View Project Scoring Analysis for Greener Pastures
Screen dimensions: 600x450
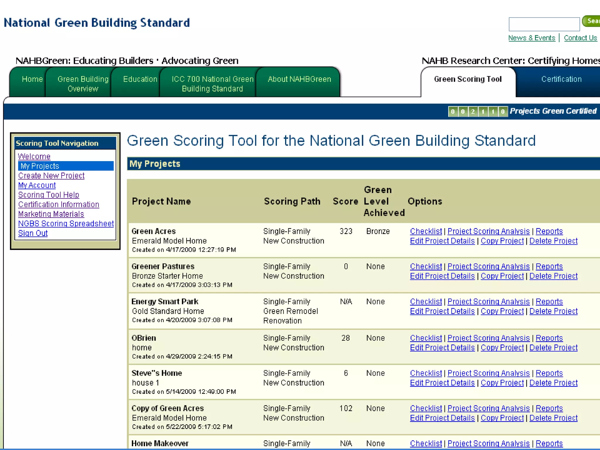488,267
